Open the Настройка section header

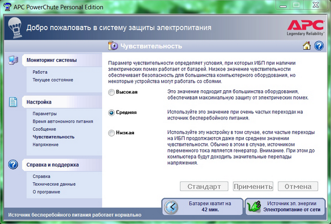62,102
